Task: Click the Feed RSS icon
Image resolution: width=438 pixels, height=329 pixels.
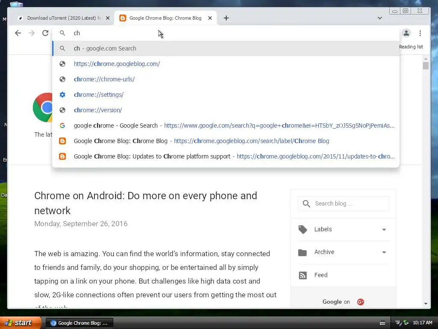Action: [x=302, y=275]
